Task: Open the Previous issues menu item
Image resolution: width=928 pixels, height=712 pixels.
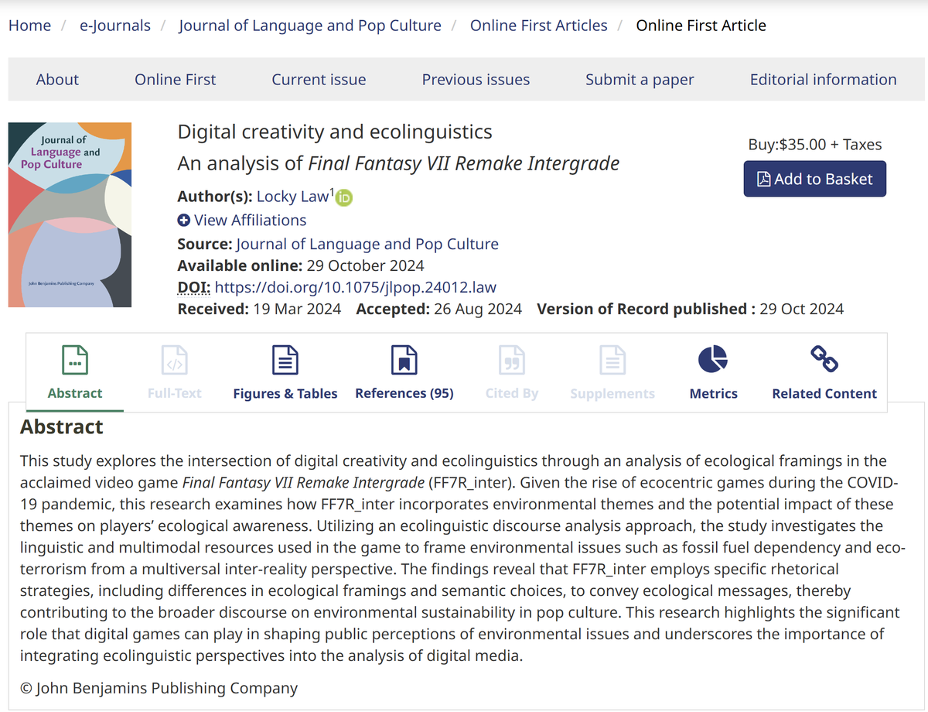Action: 476,80
